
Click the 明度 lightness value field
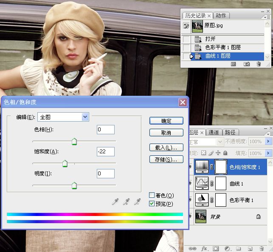[x=106, y=174]
